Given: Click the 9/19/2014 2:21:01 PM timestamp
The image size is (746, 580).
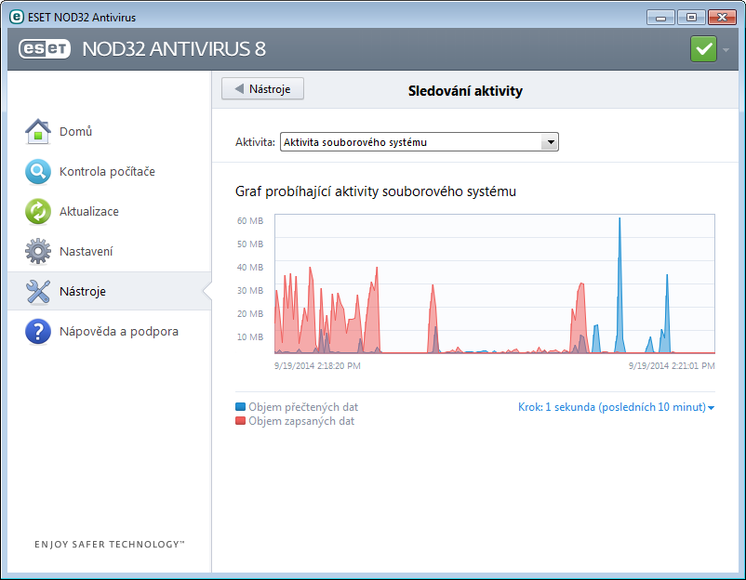Looking at the screenshot, I should tap(672, 366).
